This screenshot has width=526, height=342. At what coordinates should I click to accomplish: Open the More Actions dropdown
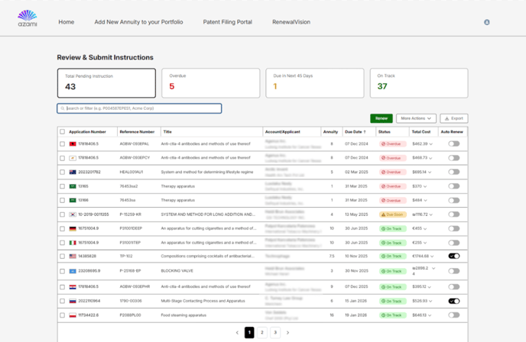(416, 118)
